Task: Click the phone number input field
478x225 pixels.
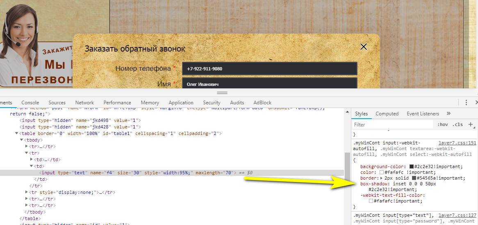Action: point(269,69)
